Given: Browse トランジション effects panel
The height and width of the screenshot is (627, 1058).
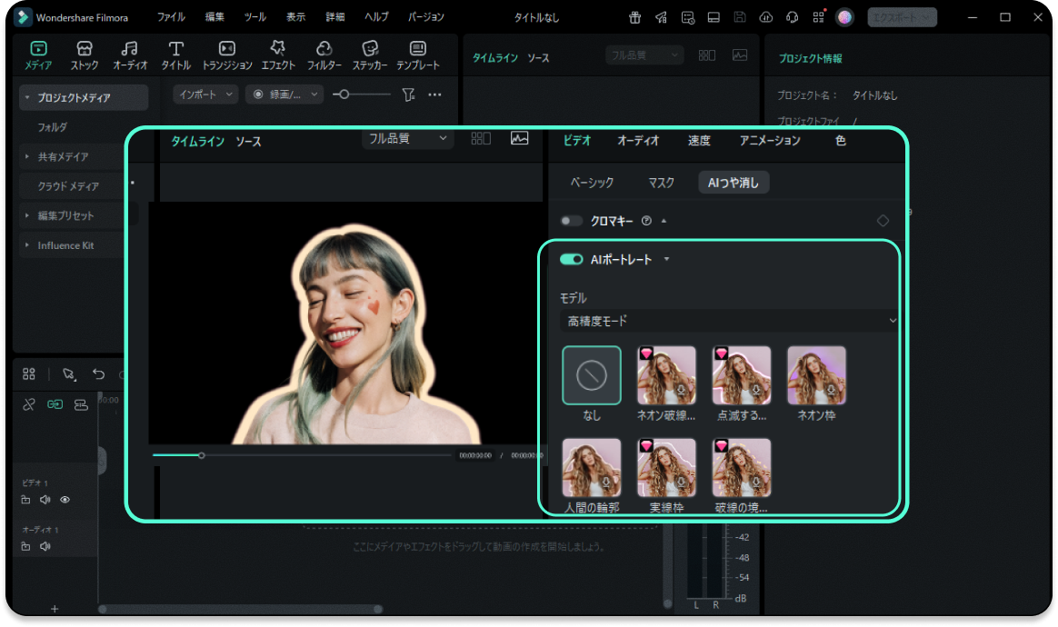Looking at the screenshot, I should pyautogui.click(x=225, y=55).
